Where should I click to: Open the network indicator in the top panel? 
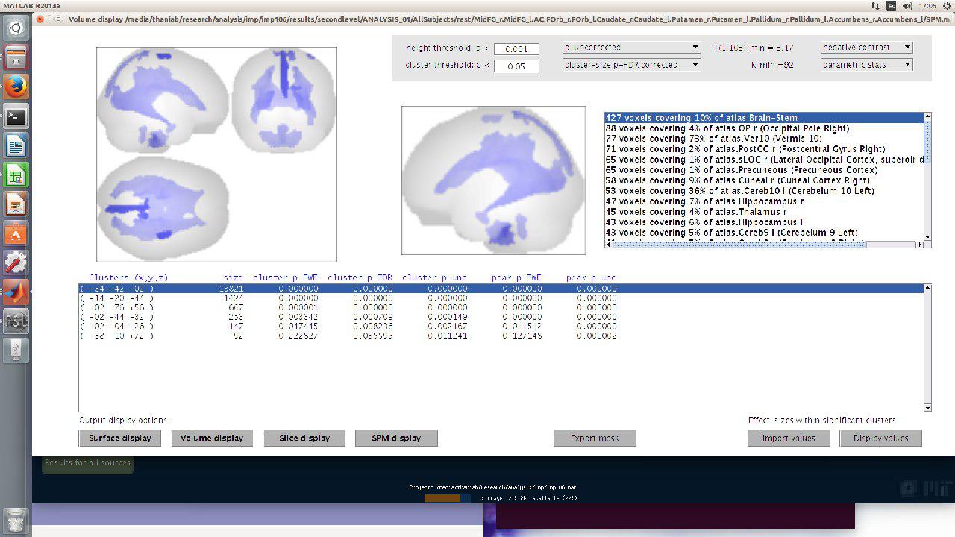875,6
